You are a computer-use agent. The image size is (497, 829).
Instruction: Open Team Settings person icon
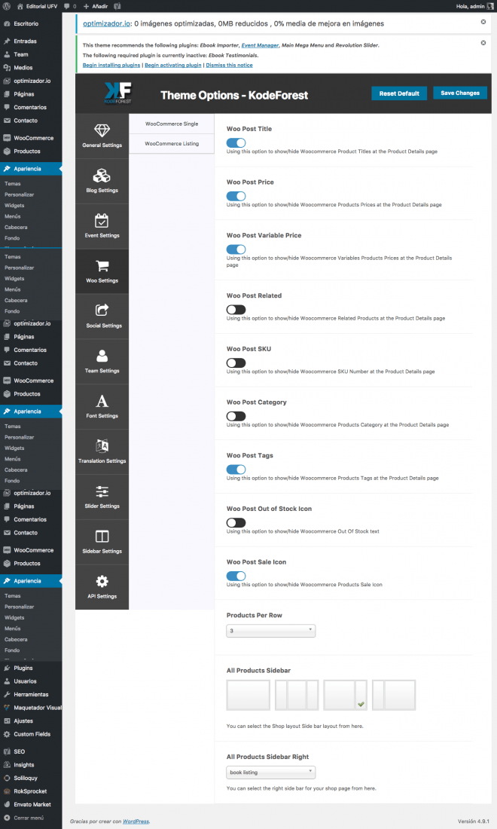point(102,355)
